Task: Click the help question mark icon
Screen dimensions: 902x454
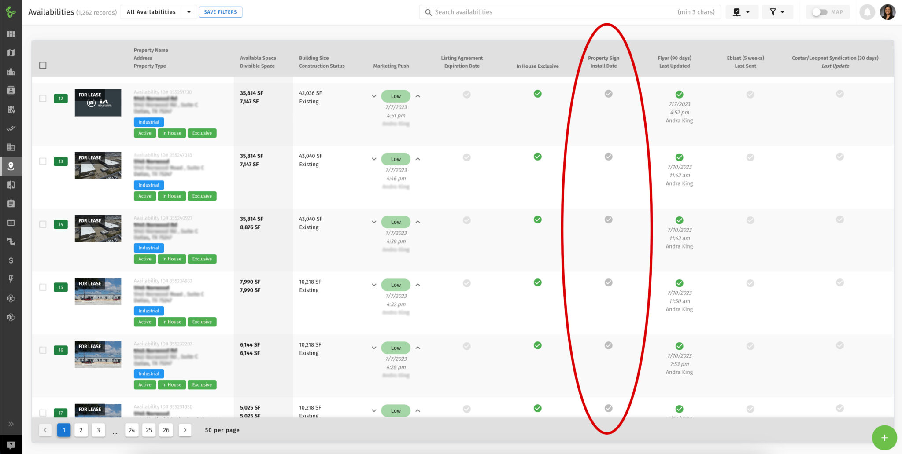Action: 11,445
